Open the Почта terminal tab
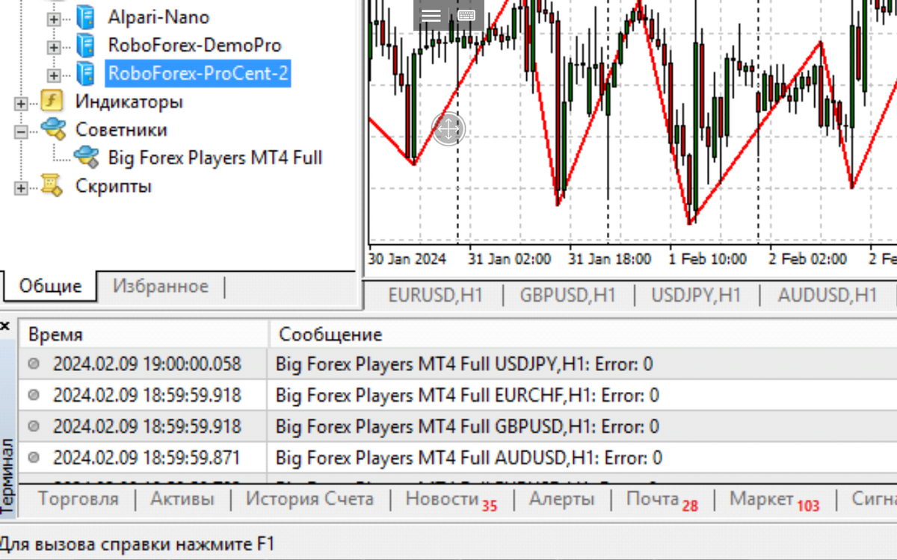Viewport: 897px width, 560px height. point(662,500)
